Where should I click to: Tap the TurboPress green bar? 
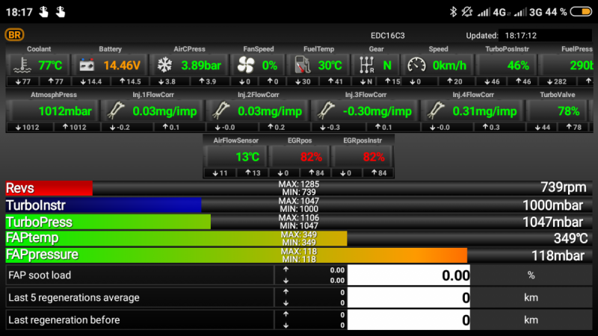pos(108,222)
